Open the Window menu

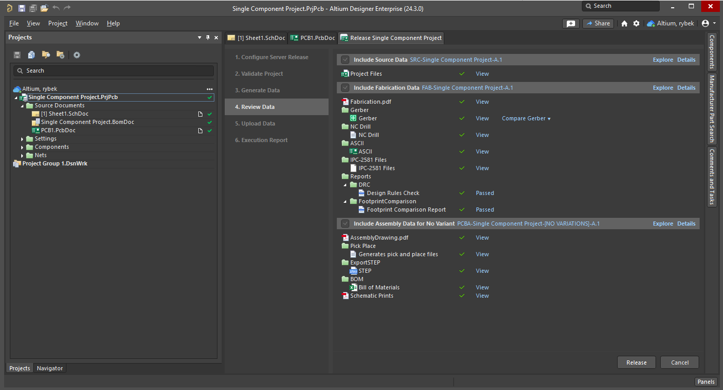pos(87,23)
